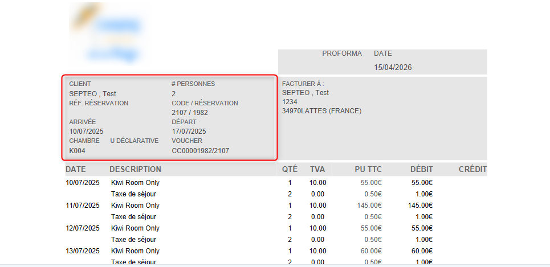The height and width of the screenshot is (267, 550).
Task: Click the DÉBIT column header
Action: [421, 169]
